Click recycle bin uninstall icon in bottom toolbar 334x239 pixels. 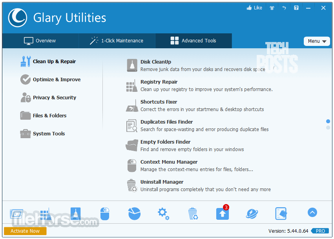pyautogui.click(x=193, y=213)
